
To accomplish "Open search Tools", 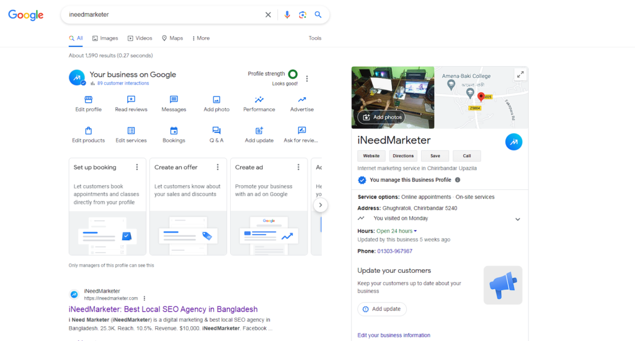I will tap(315, 38).
